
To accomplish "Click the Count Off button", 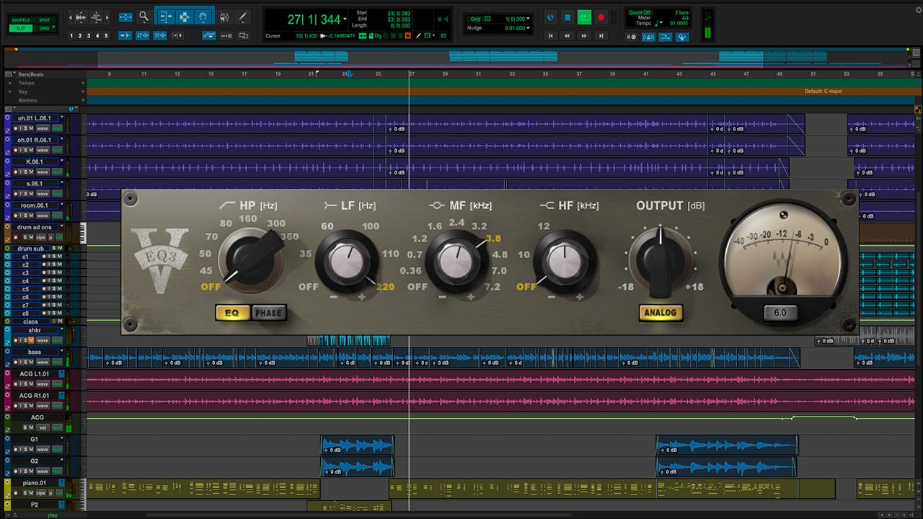I will 640,12.
